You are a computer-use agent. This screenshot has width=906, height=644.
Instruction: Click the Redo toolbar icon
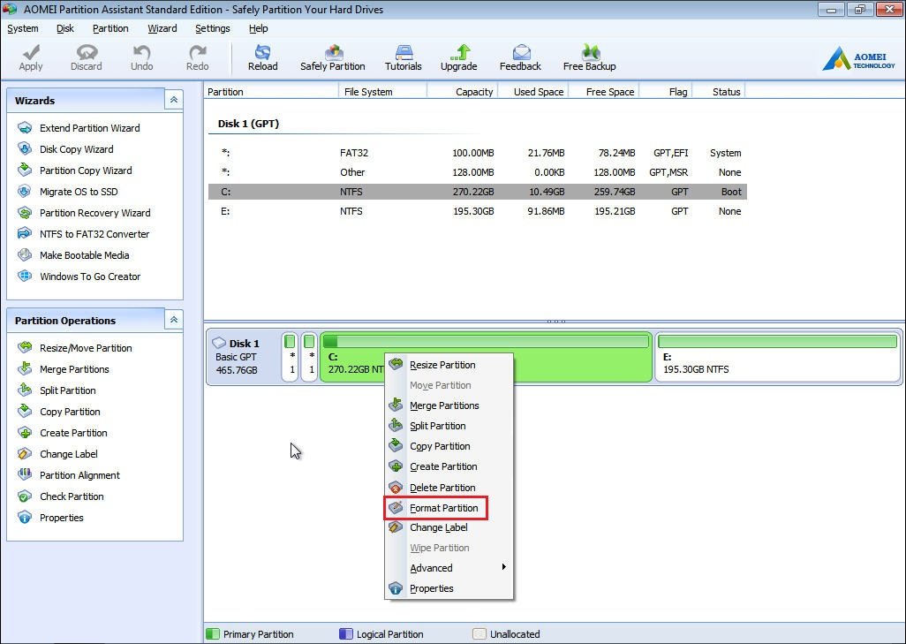[197, 57]
